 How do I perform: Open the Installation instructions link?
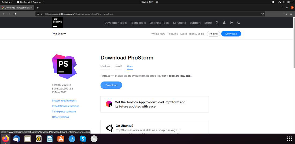tap(65, 106)
